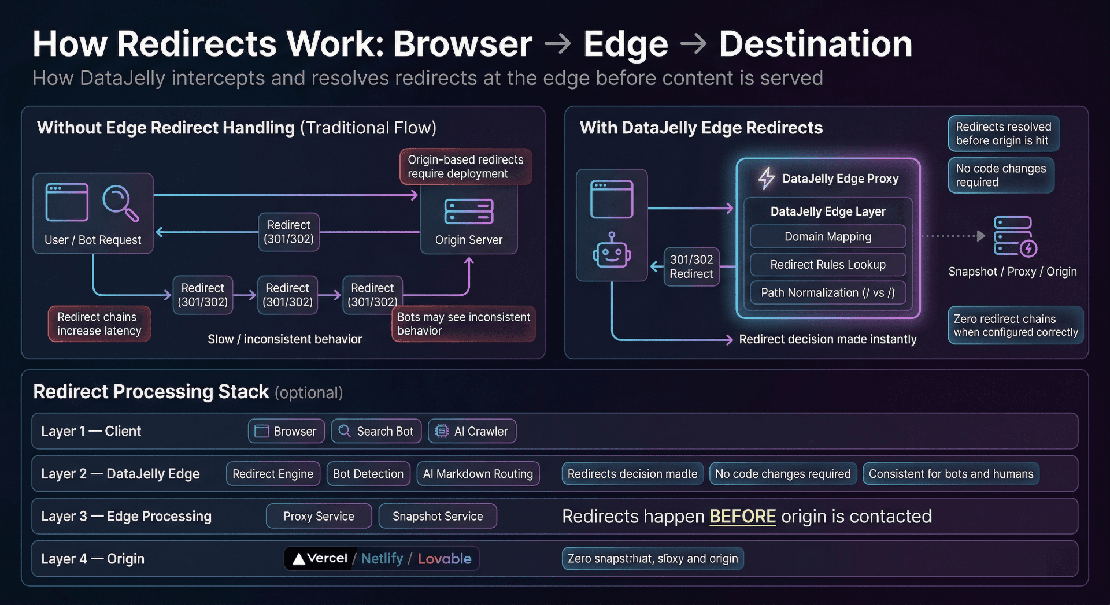Click the 'Redirects decision madte' chip

click(x=632, y=474)
